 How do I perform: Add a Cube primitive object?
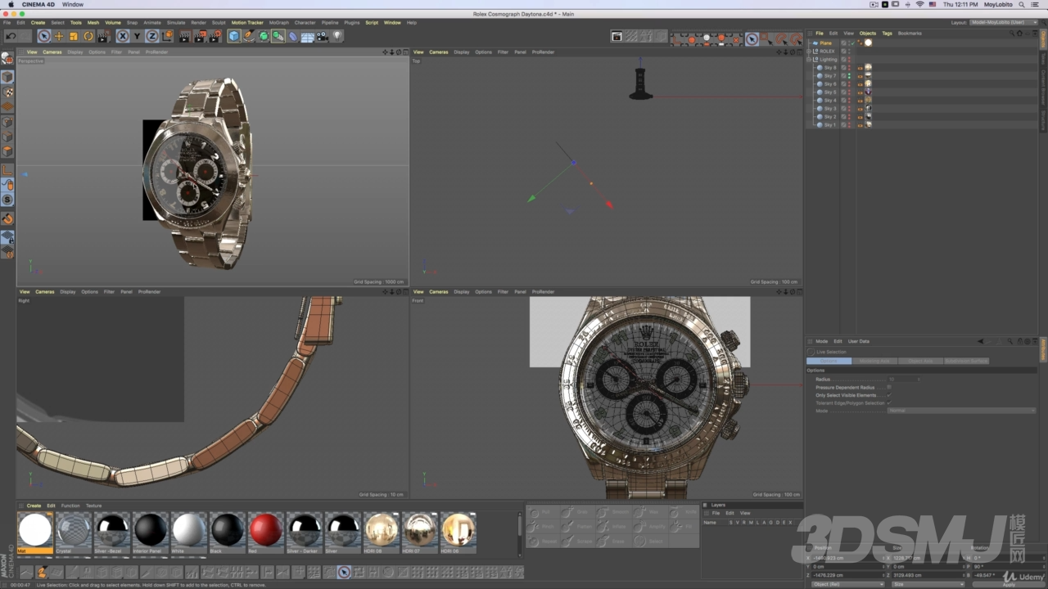tap(234, 36)
